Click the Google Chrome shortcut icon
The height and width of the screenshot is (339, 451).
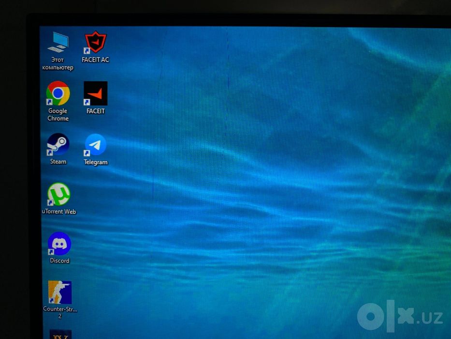pyautogui.click(x=58, y=93)
